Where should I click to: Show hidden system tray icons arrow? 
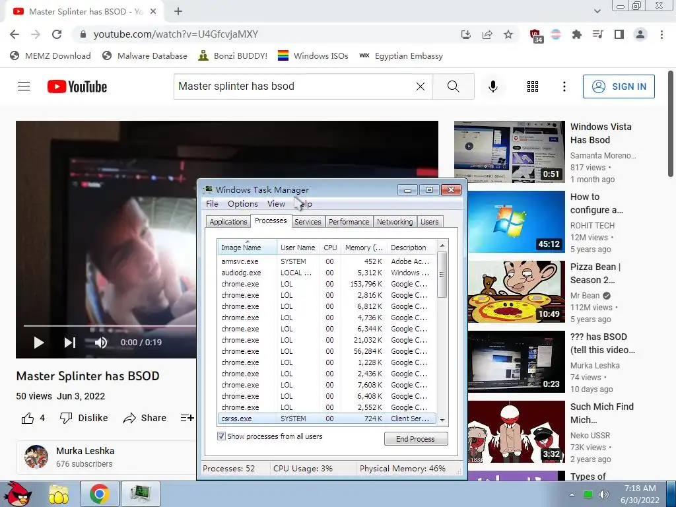coord(572,494)
